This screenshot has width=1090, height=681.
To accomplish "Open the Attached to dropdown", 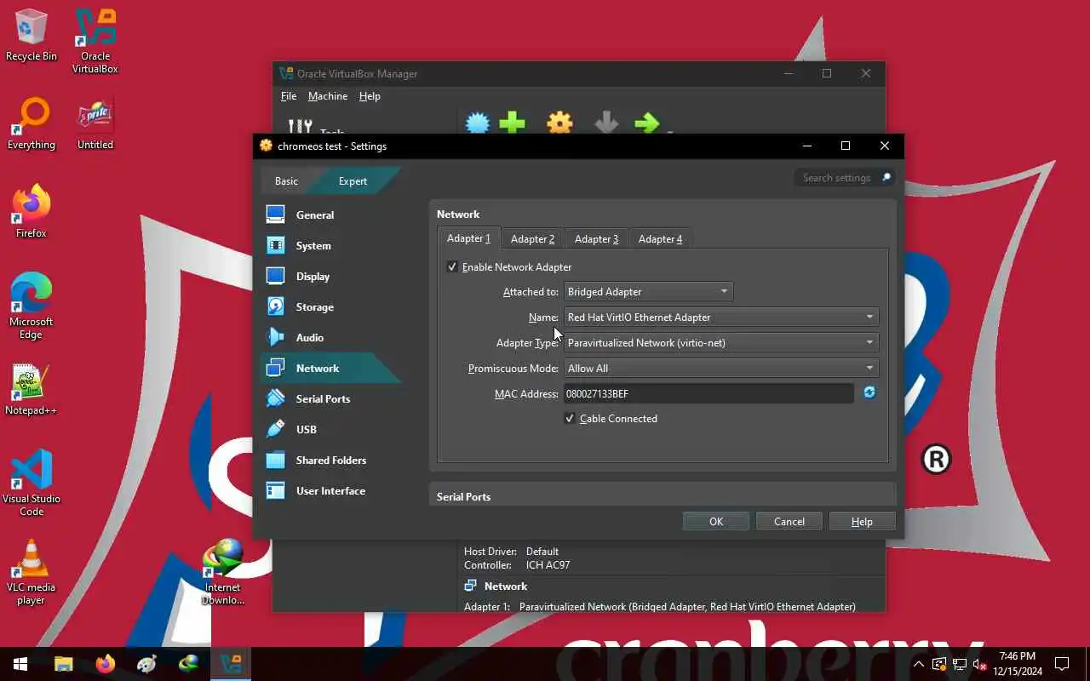I will pos(648,292).
